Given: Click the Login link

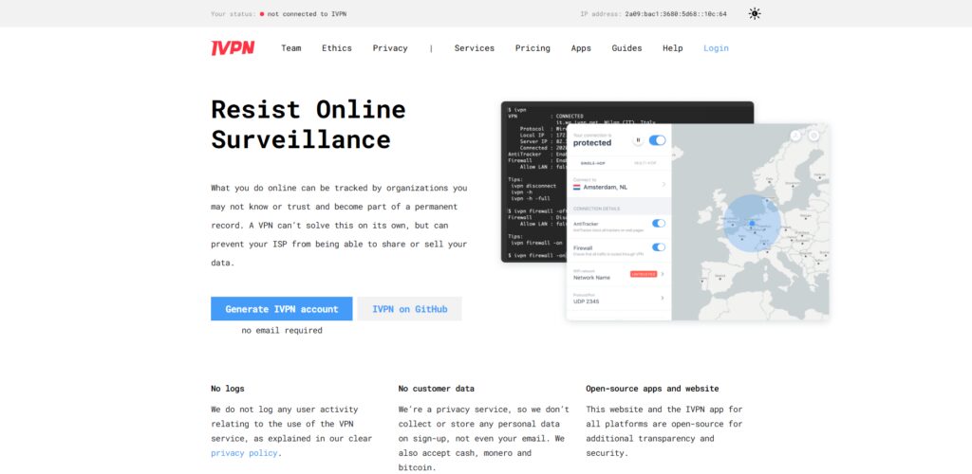Looking at the screenshot, I should pyautogui.click(x=716, y=48).
